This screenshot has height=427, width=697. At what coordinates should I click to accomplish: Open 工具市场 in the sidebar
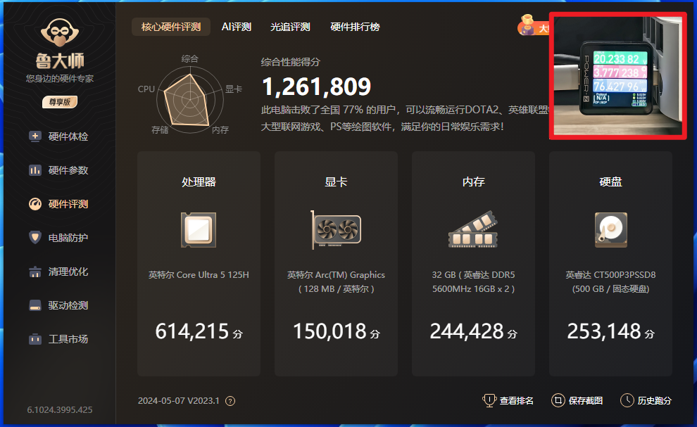tap(58, 339)
